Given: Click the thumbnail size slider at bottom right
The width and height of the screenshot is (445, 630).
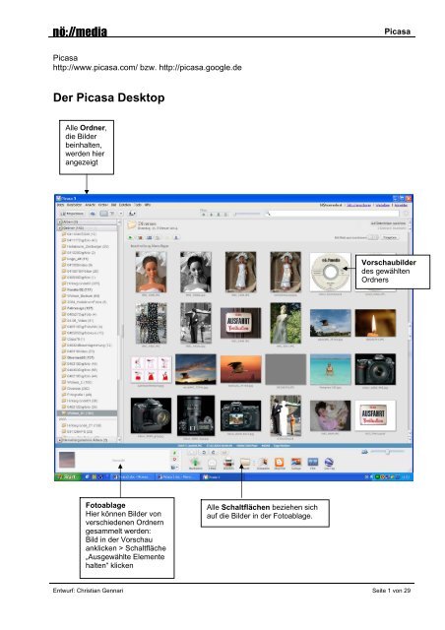Looking at the screenshot, I should point(387,452).
